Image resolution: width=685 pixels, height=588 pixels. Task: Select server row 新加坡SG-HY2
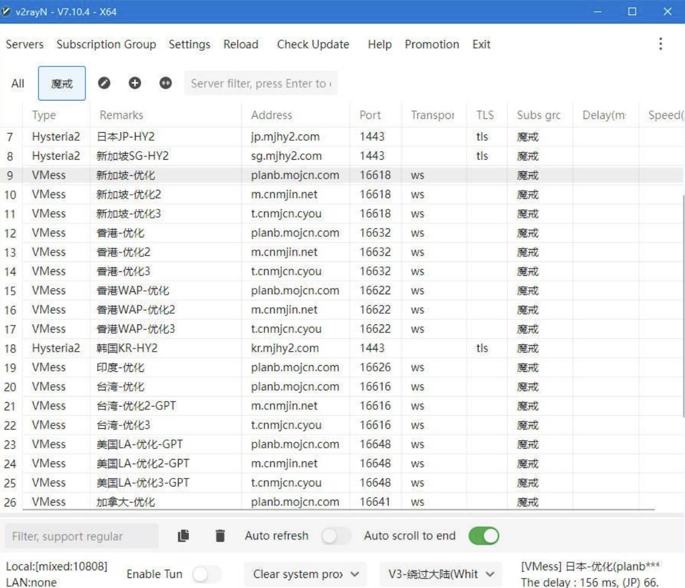coord(342,156)
